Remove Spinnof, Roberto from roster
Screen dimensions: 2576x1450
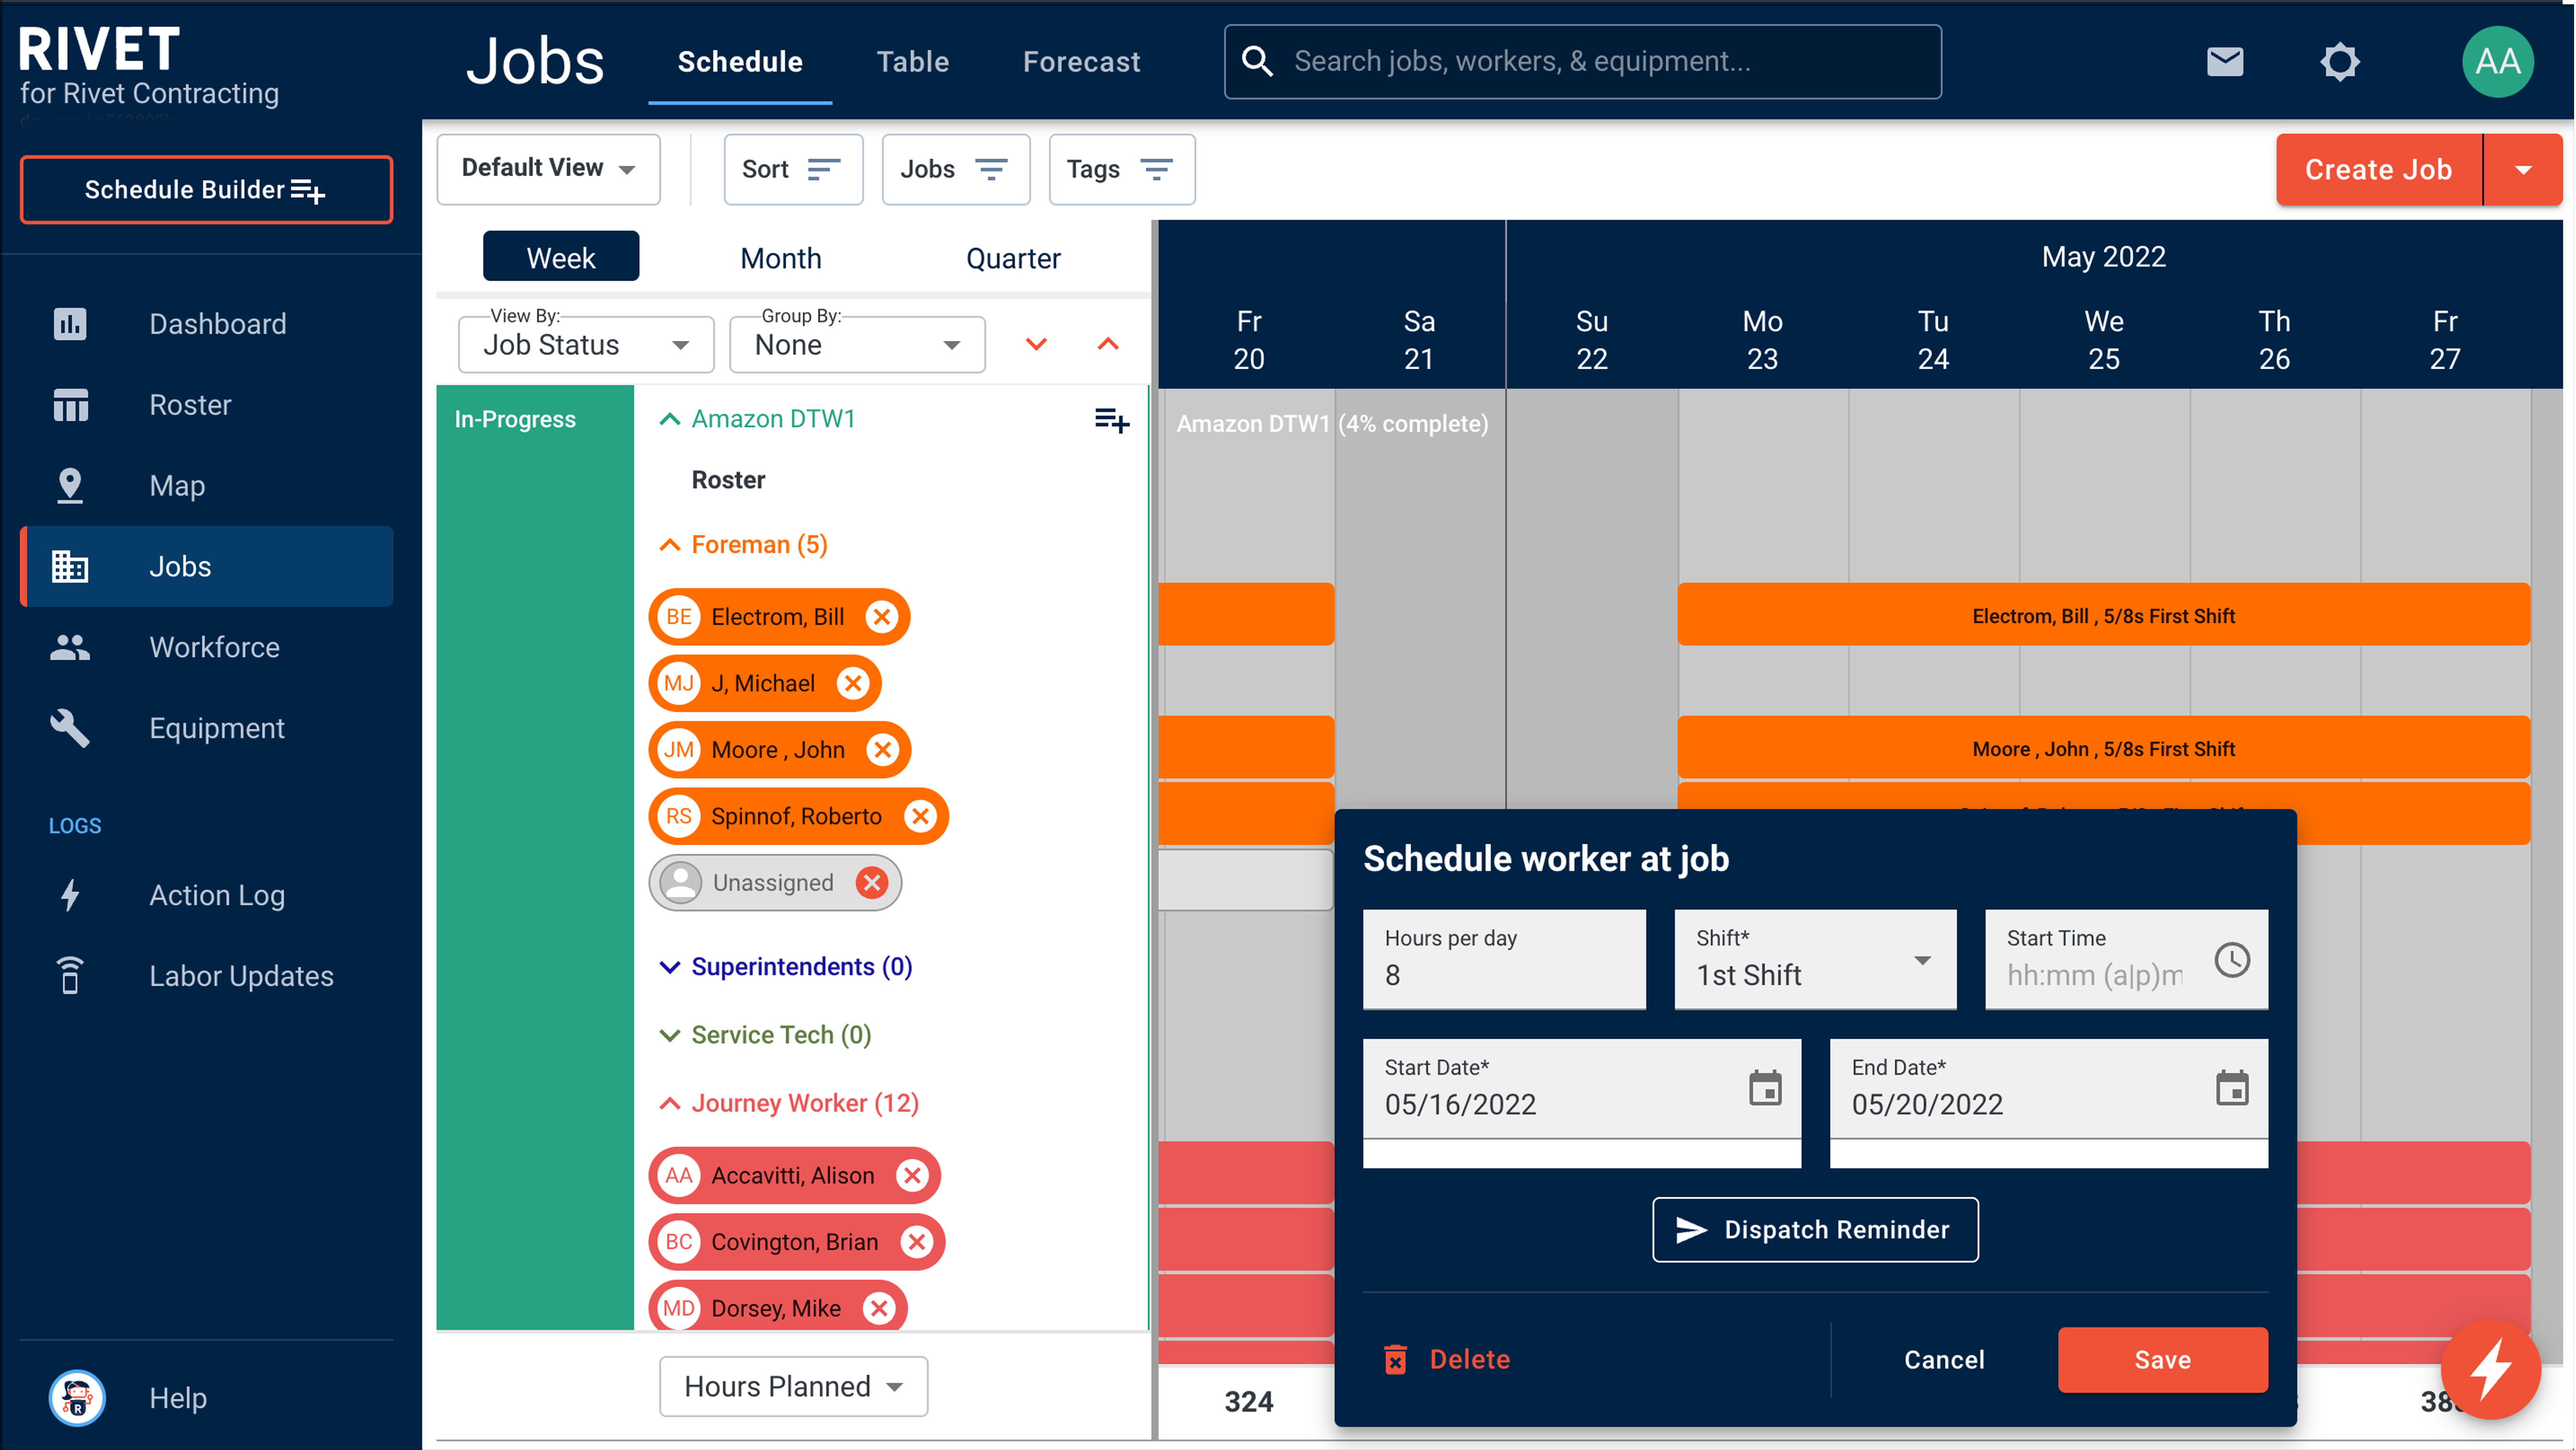coord(920,817)
